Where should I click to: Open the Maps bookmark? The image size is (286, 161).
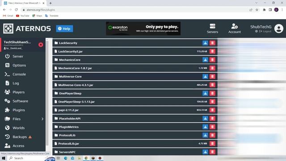point(37,16)
